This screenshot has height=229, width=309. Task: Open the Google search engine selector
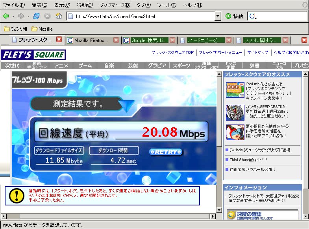point(253,16)
